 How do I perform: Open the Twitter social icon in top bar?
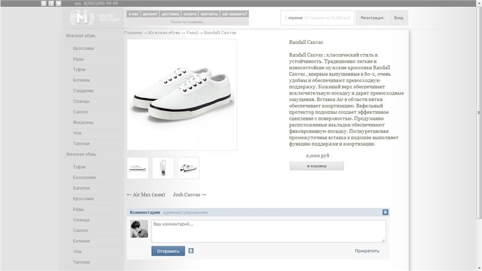pos(58,4)
